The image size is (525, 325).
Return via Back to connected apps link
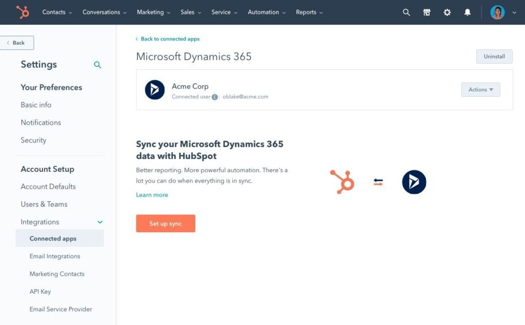[169, 38]
